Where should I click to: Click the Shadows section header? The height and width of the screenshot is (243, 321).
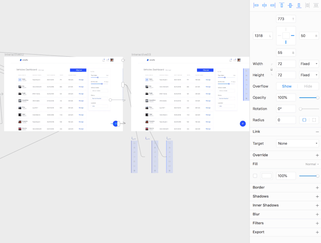point(260,196)
